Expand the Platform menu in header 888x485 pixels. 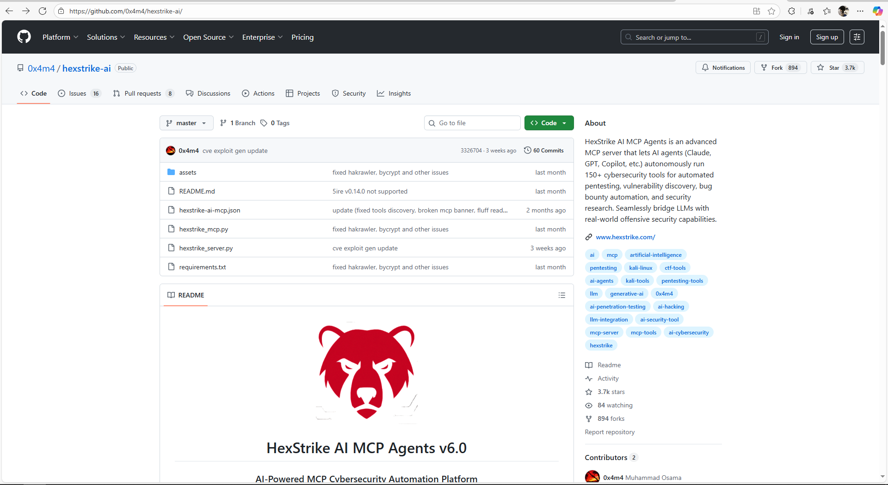point(60,37)
